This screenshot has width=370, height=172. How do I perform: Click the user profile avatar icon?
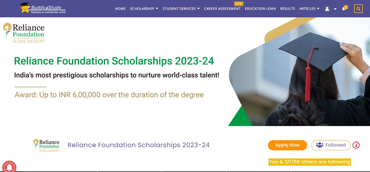(x=327, y=9)
